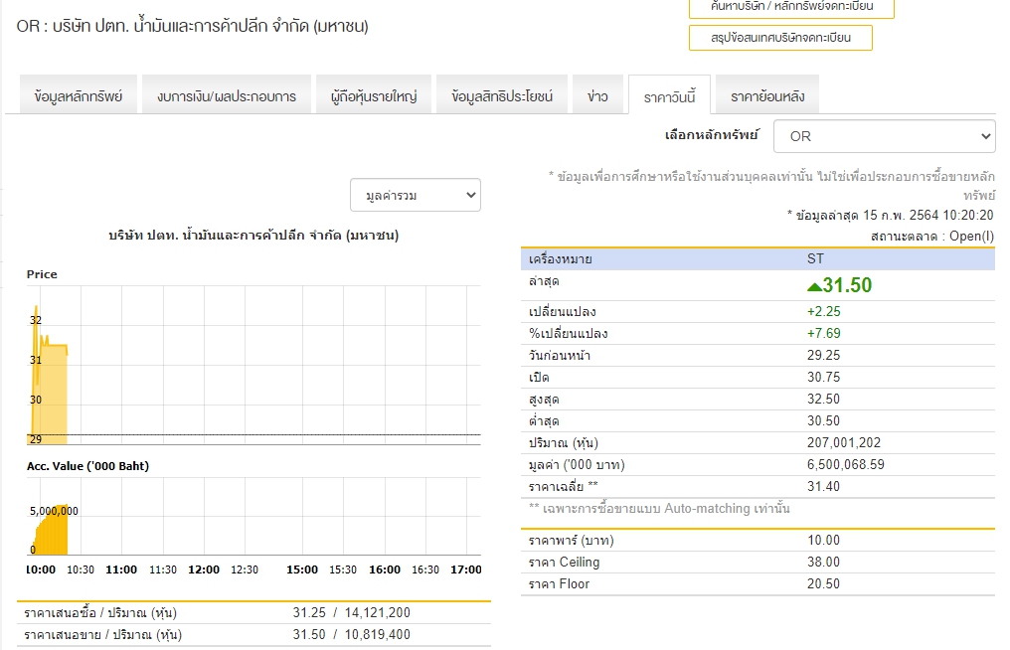The height and width of the screenshot is (650, 1010).
Task: Switch to งบการเงิน/ผลประกอบการ tab
Action: (227, 95)
